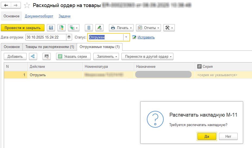
Task: Open the Печать dropdown menu
Action: [x=121, y=28]
